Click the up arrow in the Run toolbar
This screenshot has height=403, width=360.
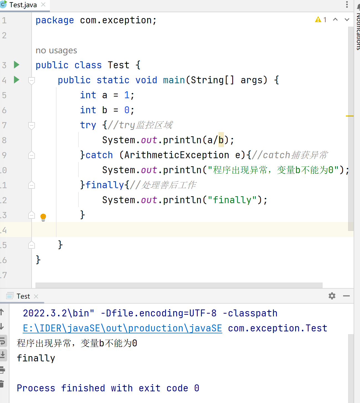pyautogui.click(x=2, y=312)
